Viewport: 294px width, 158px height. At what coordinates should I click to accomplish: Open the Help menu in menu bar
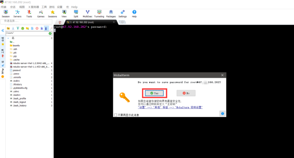[74, 7]
